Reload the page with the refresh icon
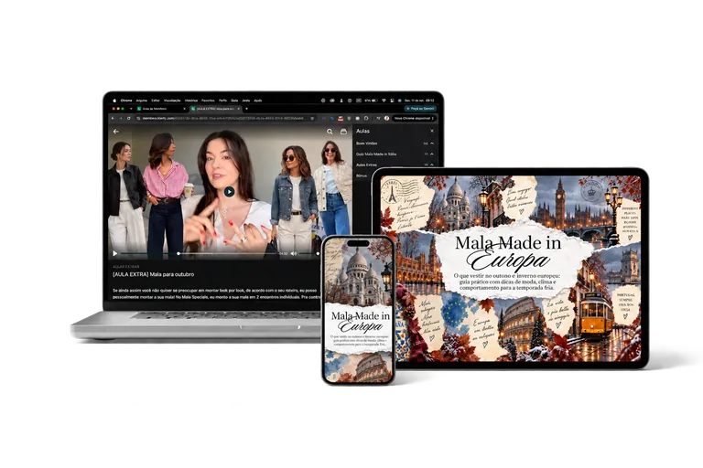This screenshot has width=703, height=468. coord(129,118)
